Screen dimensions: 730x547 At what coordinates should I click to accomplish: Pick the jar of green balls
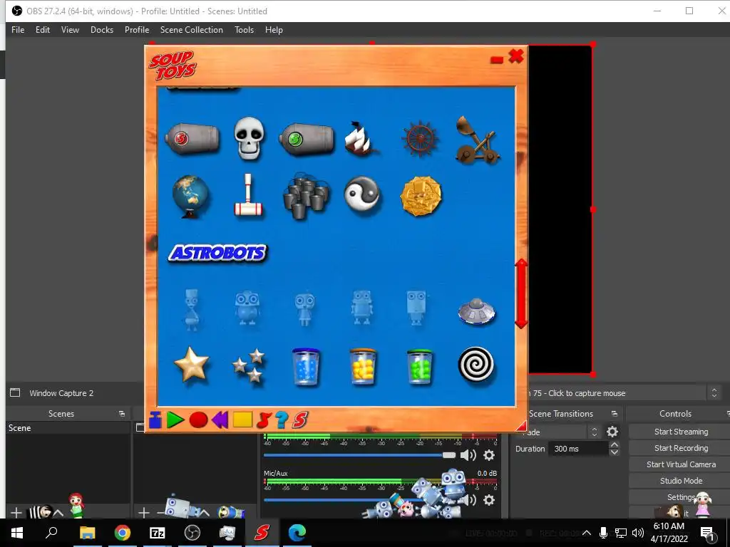click(420, 367)
